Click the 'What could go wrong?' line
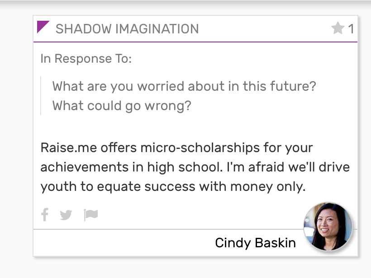This screenshot has width=371, height=278. pyautogui.click(x=122, y=106)
